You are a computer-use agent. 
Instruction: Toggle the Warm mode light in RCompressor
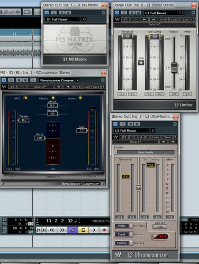pyautogui.click(x=80, y=98)
